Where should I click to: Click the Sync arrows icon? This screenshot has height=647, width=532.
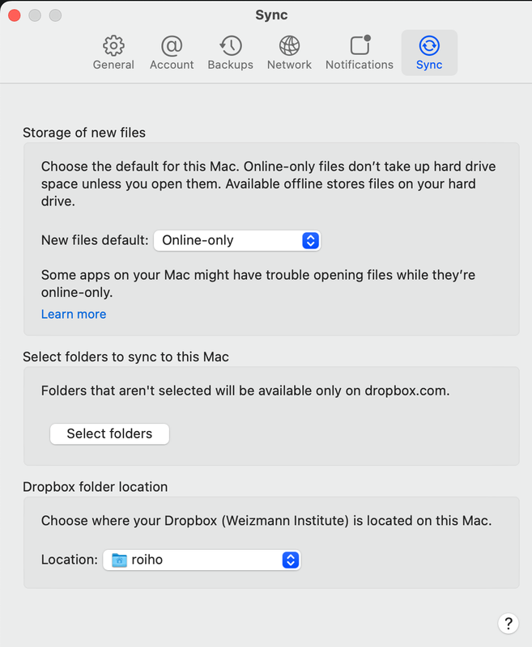pyautogui.click(x=429, y=45)
